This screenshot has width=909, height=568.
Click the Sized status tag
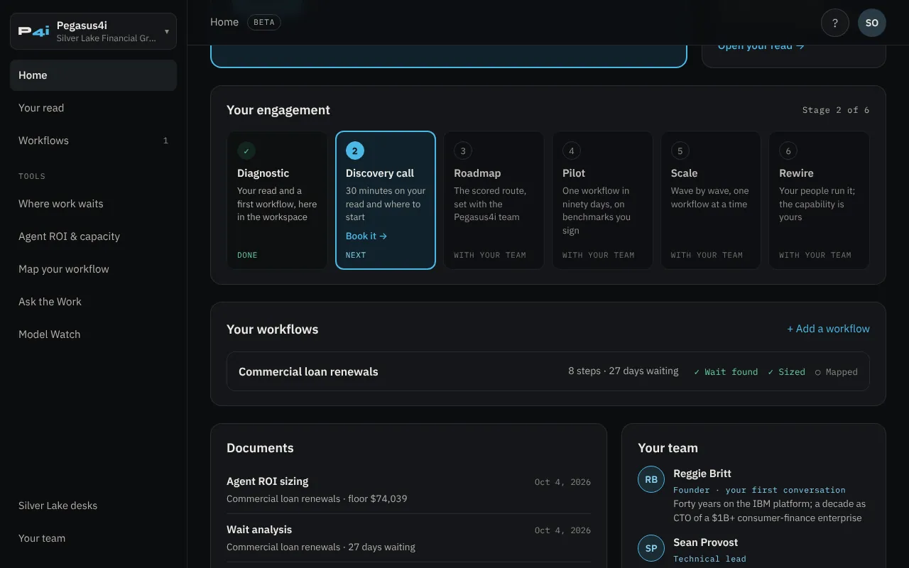tap(786, 372)
